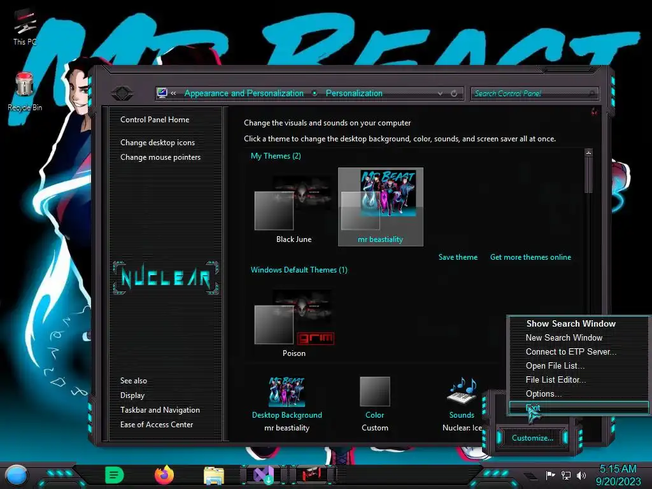Click the Start orb on taskbar
Screen dimensions: 652x489
[17, 475]
